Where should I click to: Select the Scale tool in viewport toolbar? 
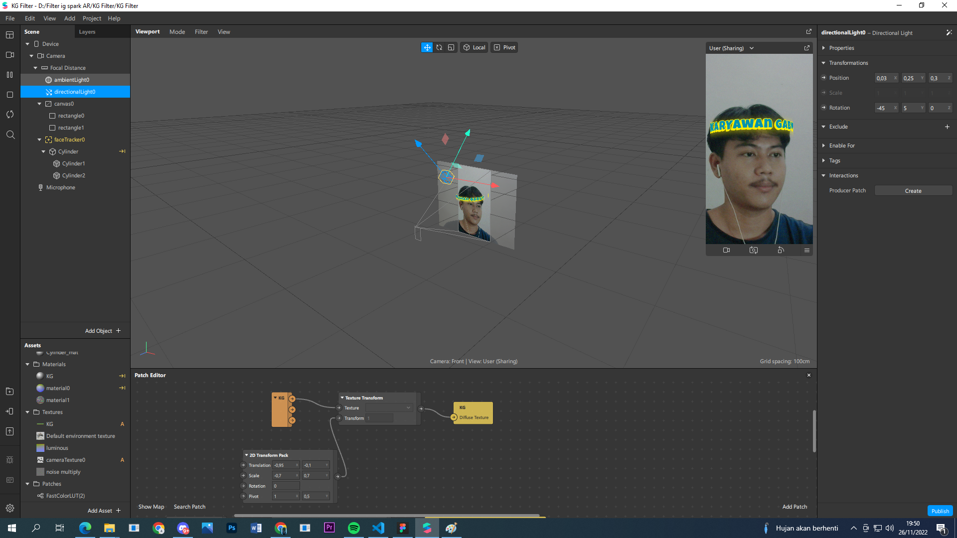(x=451, y=47)
